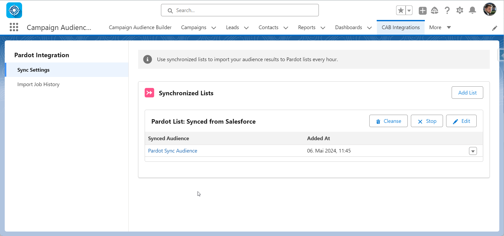The width and height of the screenshot is (504, 236).
Task: Click the Stop sync button
Action: 427,121
